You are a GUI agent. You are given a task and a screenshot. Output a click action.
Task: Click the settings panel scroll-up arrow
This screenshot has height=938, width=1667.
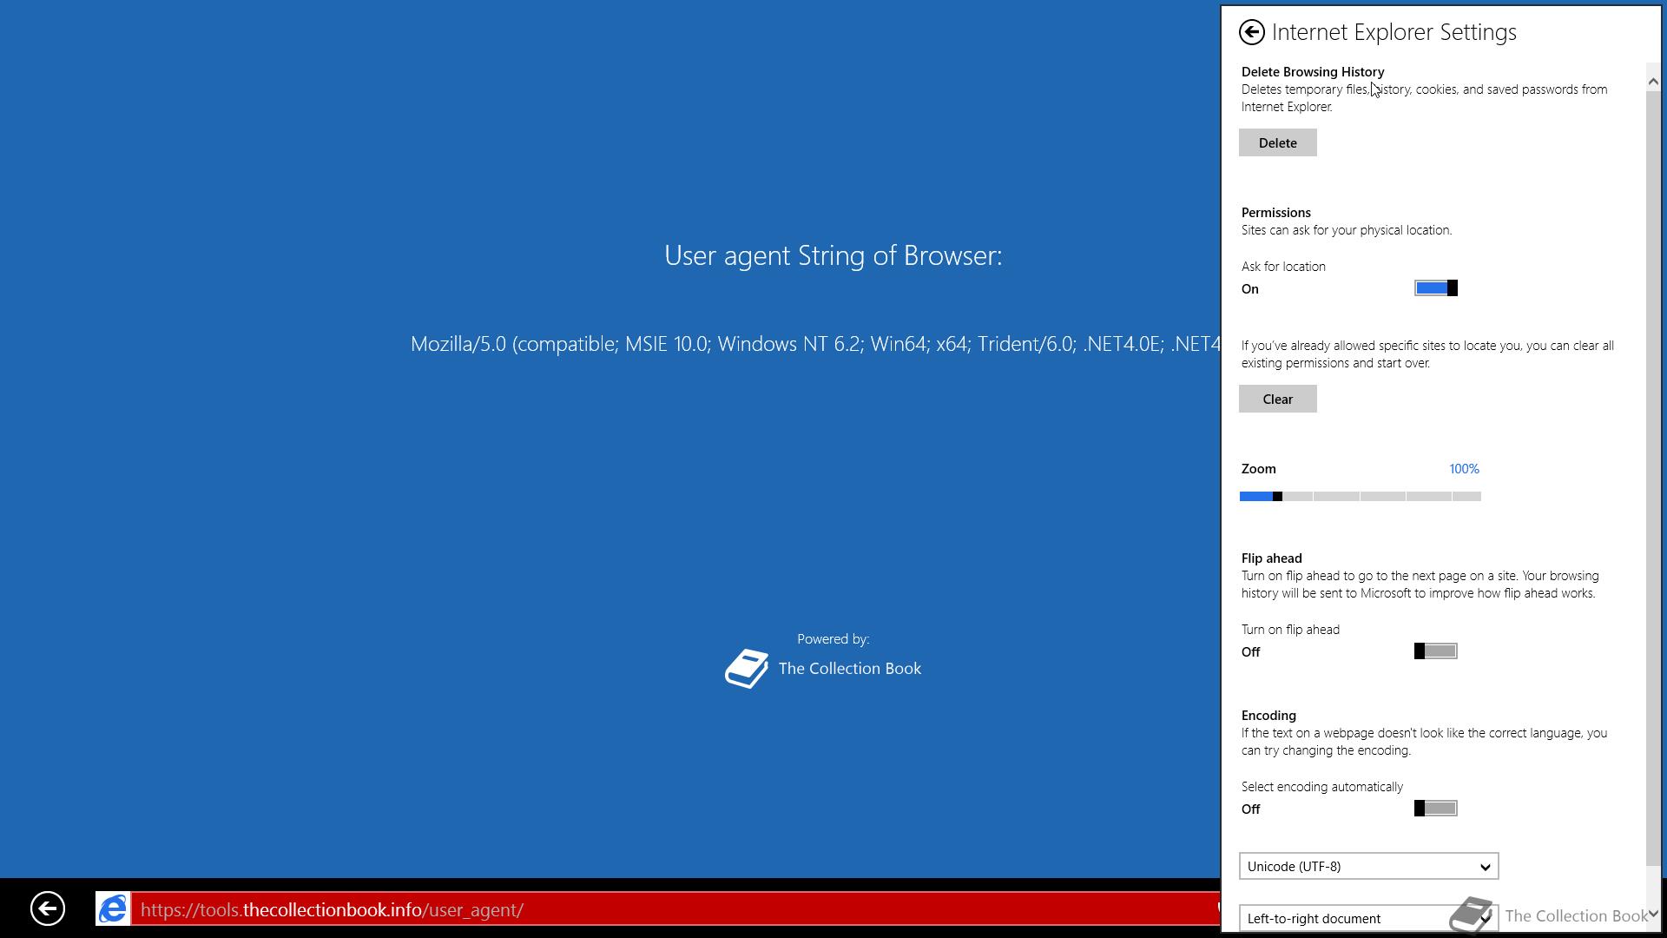1653,81
